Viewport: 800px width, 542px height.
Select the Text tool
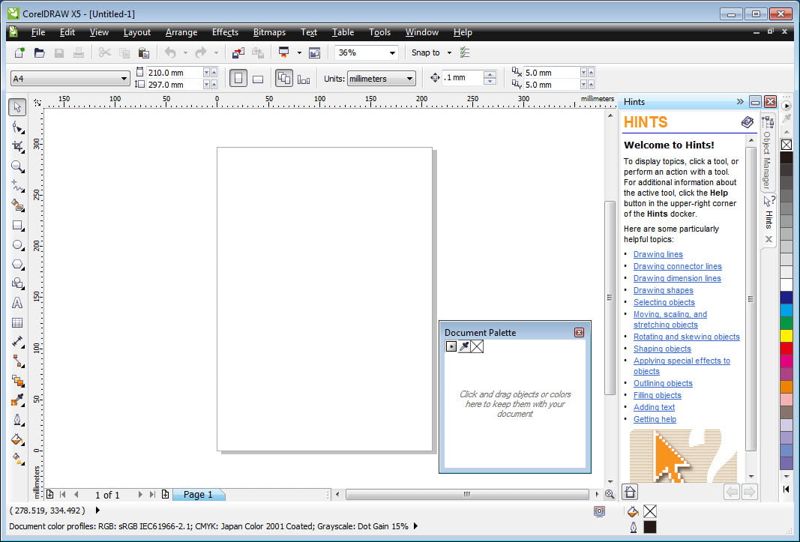point(17,303)
